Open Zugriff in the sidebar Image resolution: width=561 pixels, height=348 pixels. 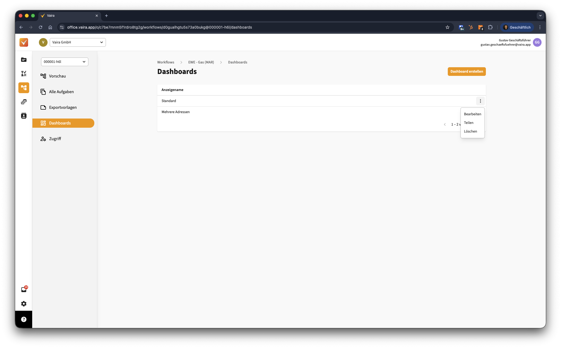55,139
